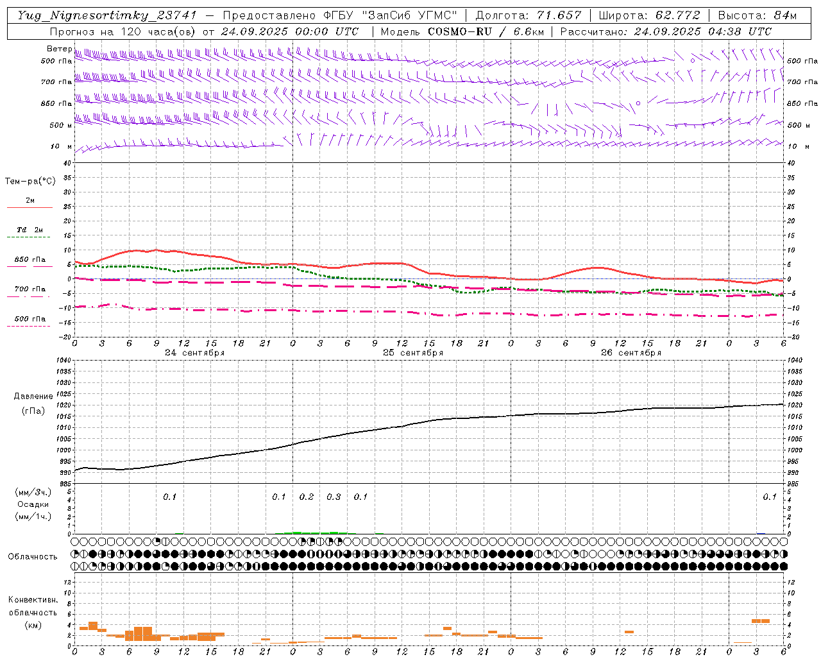Viewport: 821px width, 657px height.
Task: Click the 25 сентября date label
Action: click(413, 353)
